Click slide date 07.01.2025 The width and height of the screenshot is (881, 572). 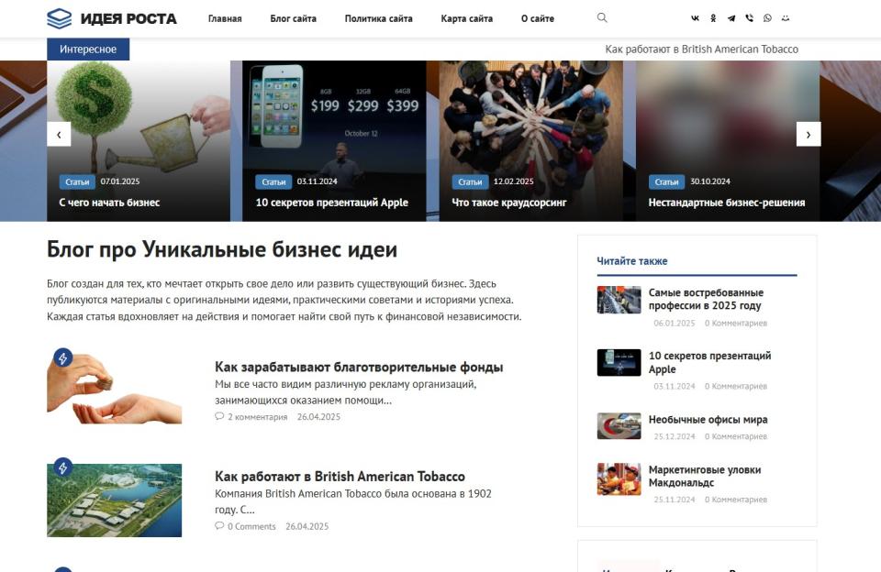(x=120, y=181)
